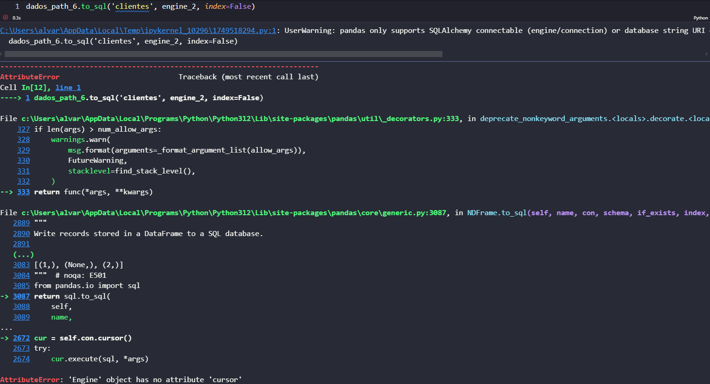Click line number 329 in traceback
710x384 pixels.
click(23, 150)
